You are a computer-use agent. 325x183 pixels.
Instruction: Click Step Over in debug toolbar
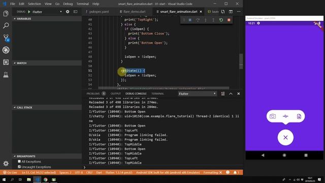coord(198,20)
